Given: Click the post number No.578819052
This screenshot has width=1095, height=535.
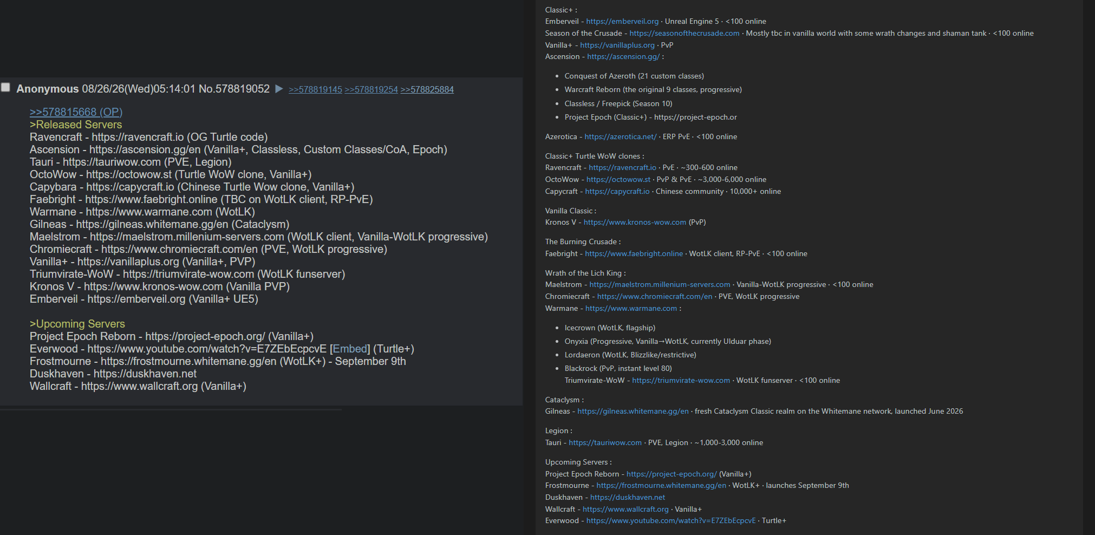Looking at the screenshot, I should (234, 89).
